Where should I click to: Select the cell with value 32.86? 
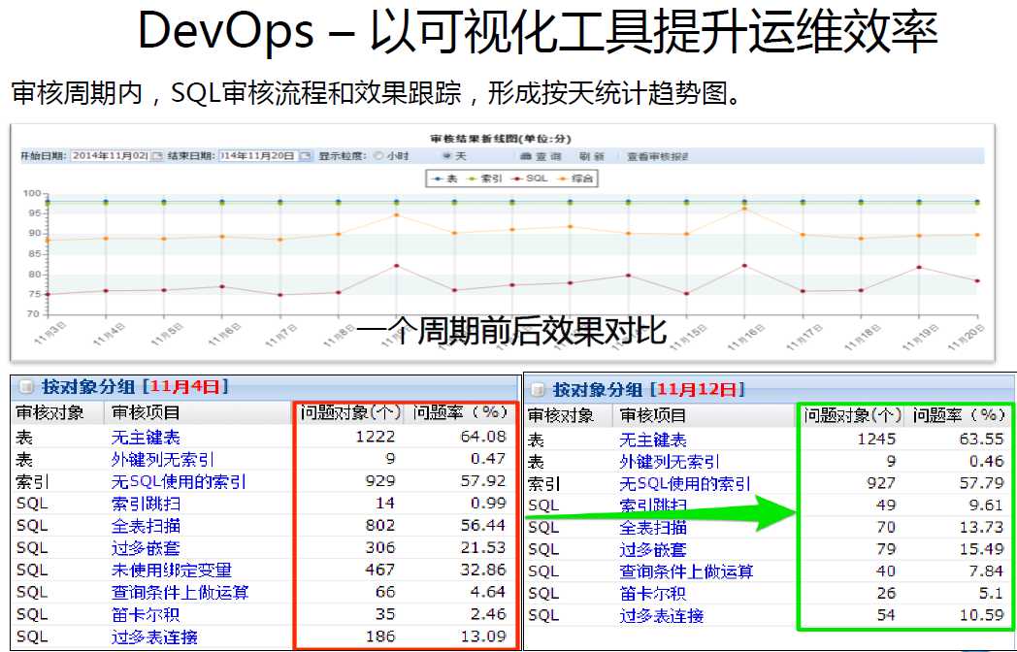coord(482,570)
